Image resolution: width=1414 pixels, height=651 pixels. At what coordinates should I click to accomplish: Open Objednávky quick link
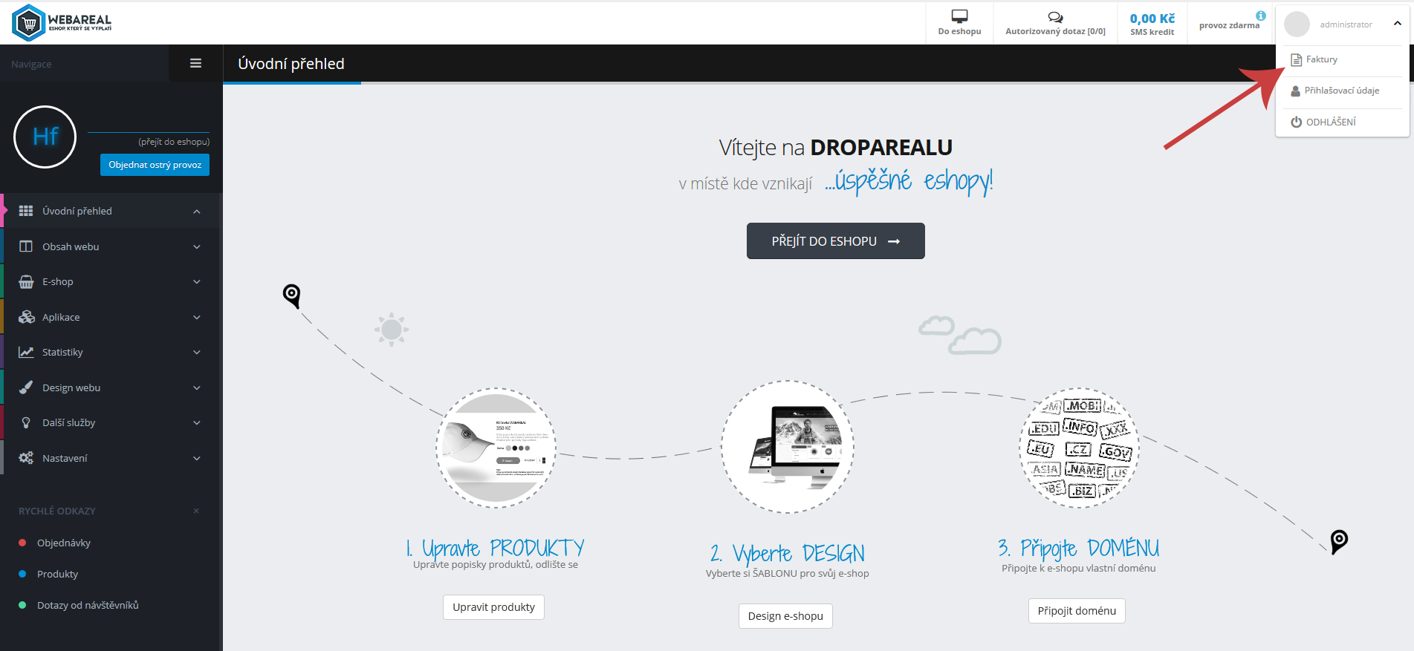[x=64, y=543]
